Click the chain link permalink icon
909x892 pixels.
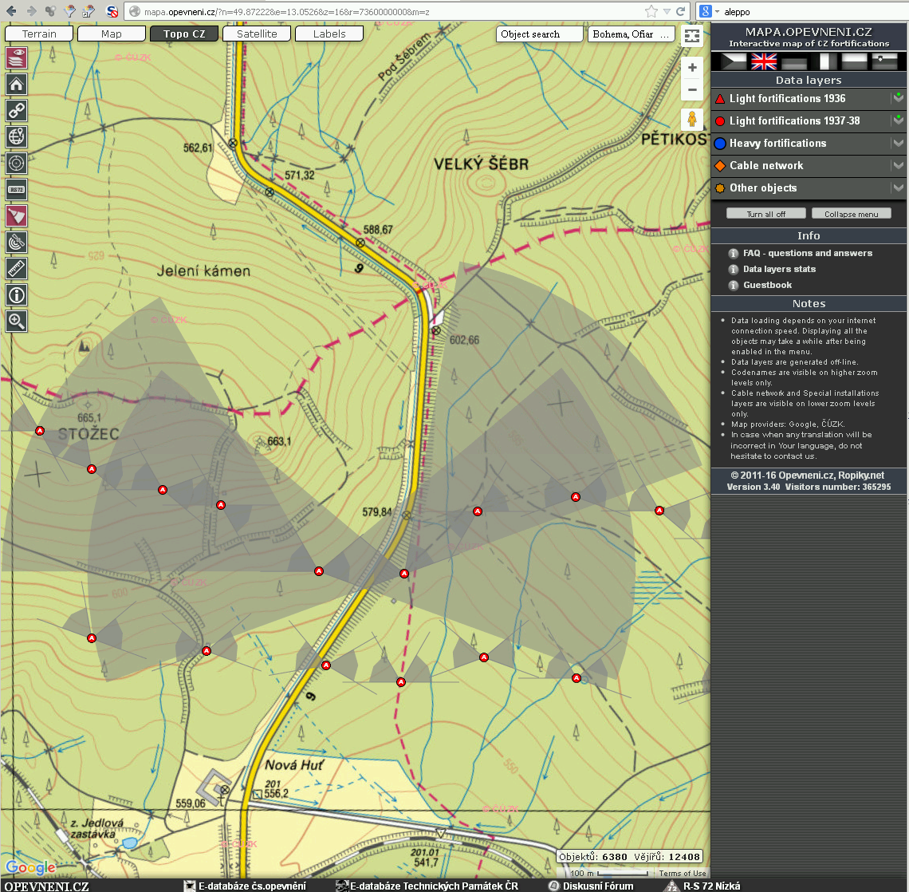(x=17, y=110)
